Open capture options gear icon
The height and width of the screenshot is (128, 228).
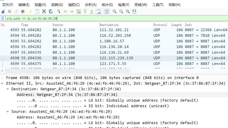[x=23, y=12]
